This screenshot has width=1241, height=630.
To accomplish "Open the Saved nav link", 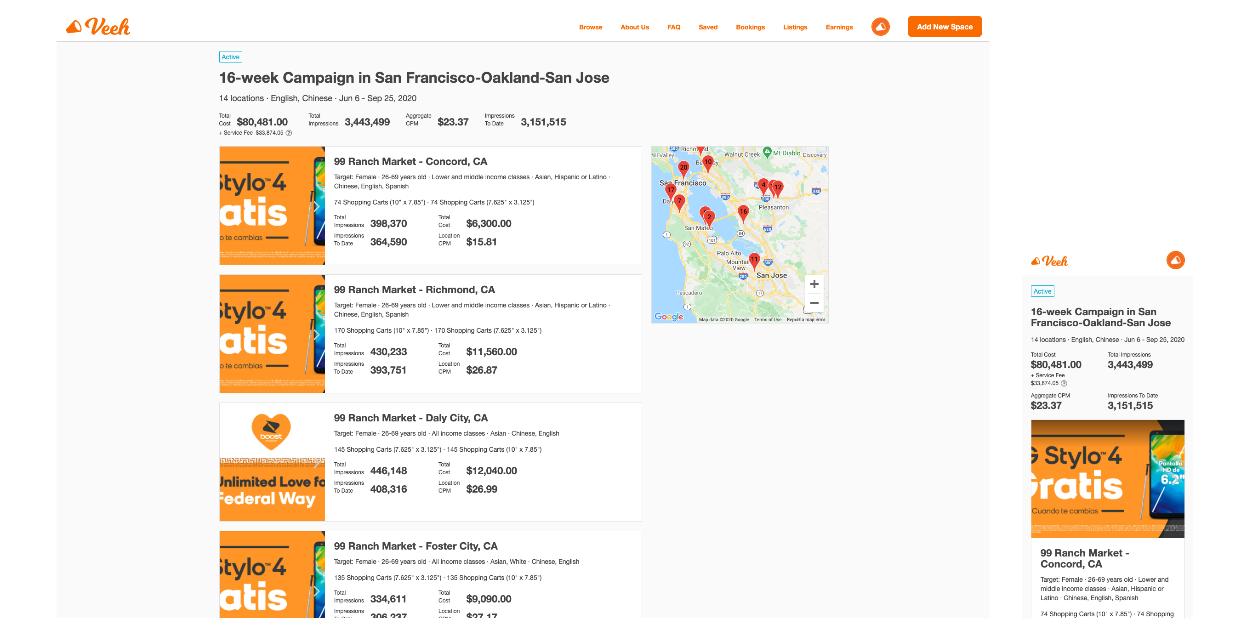I will 708,27.
